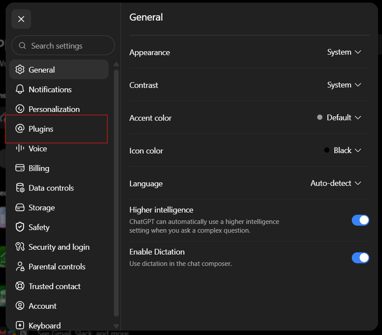
Task: Click the black Icon color swatch dot
Action: pos(327,150)
